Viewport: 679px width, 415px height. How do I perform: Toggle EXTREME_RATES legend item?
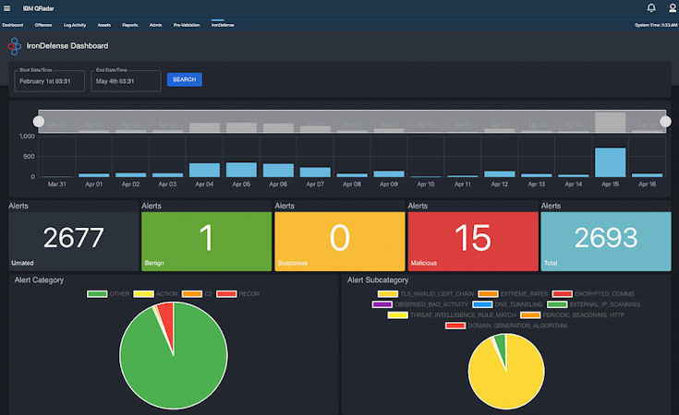tap(513, 294)
